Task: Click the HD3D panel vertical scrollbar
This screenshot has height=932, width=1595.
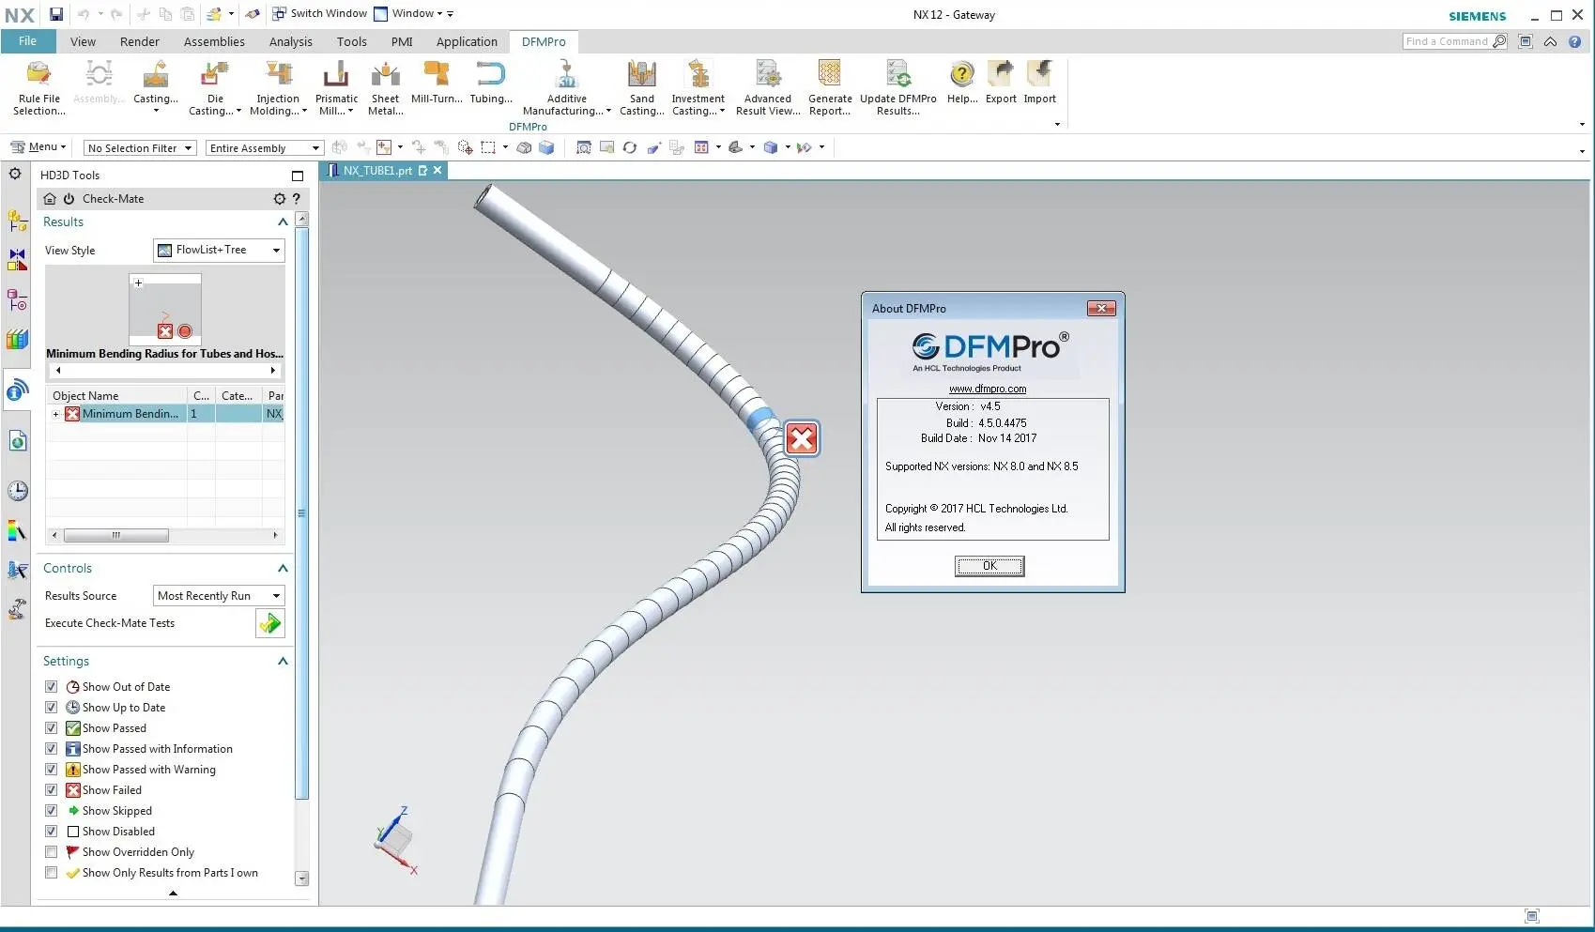Action: (x=302, y=512)
